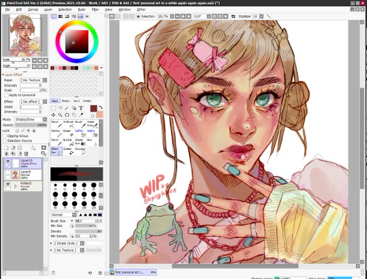Zoom out using navigator minus button
Screen dimensions: 367x279
tap(35, 60)
